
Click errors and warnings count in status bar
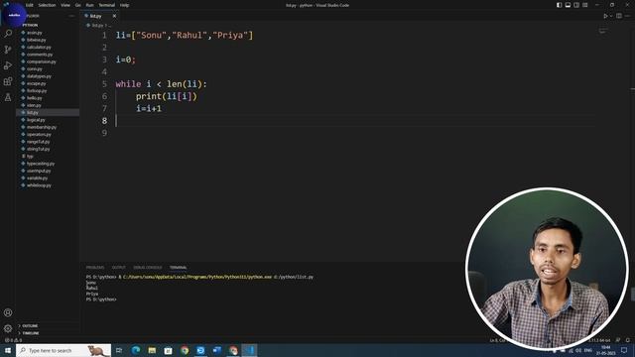pos(13,340)
